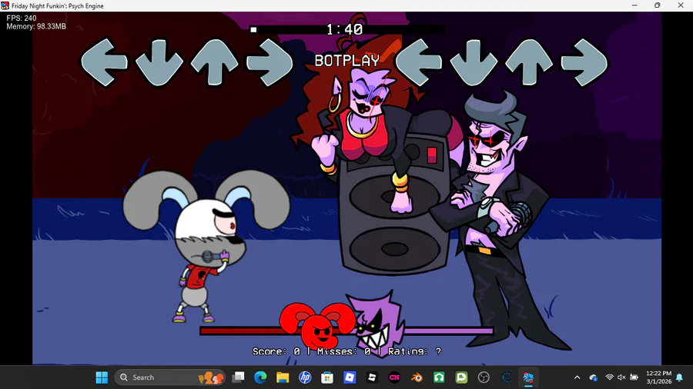The height and width of the screenshot is (389, 693).
Task: Open the dark blue C-shaped taskbar icon
Action: [507, 377]
